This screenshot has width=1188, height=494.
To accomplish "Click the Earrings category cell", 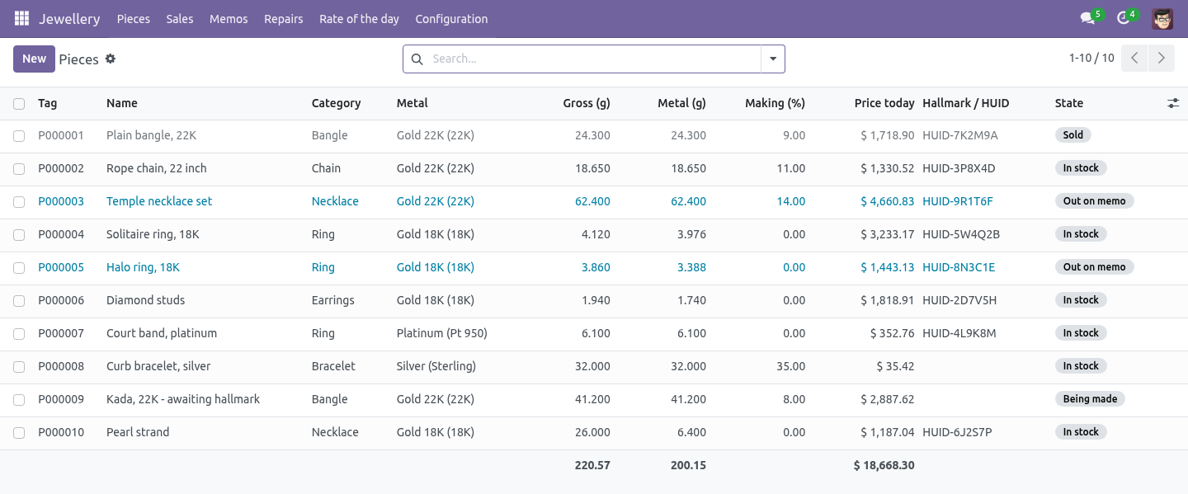I will click(x=334, y=300).
